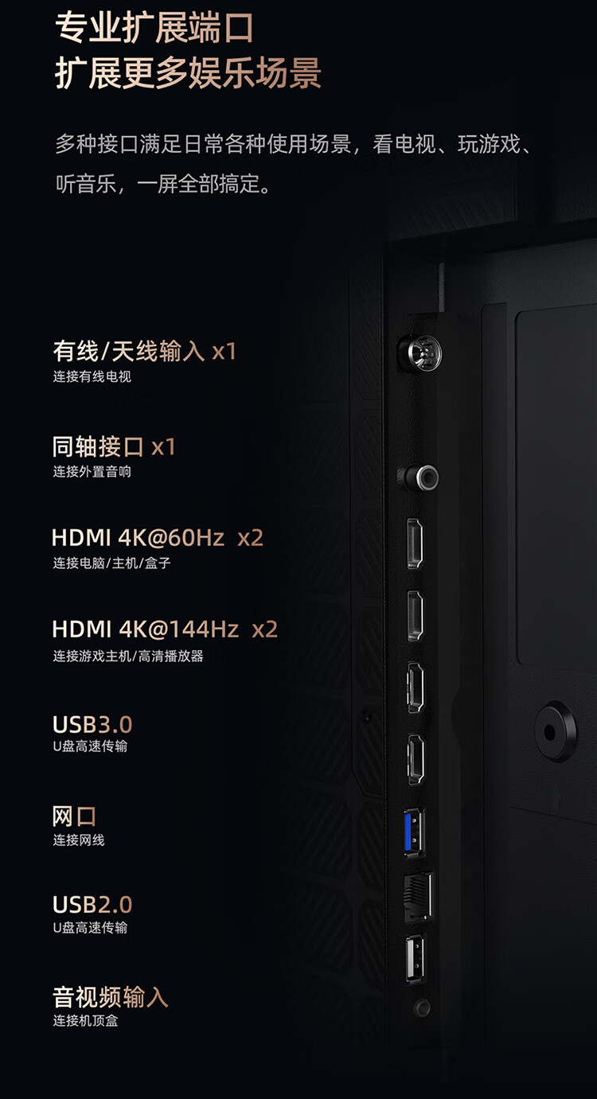This screenshot has height=1099, width=597.
Task: Click the 同轴接口 x1 label
Action: [x=114, y=446]
